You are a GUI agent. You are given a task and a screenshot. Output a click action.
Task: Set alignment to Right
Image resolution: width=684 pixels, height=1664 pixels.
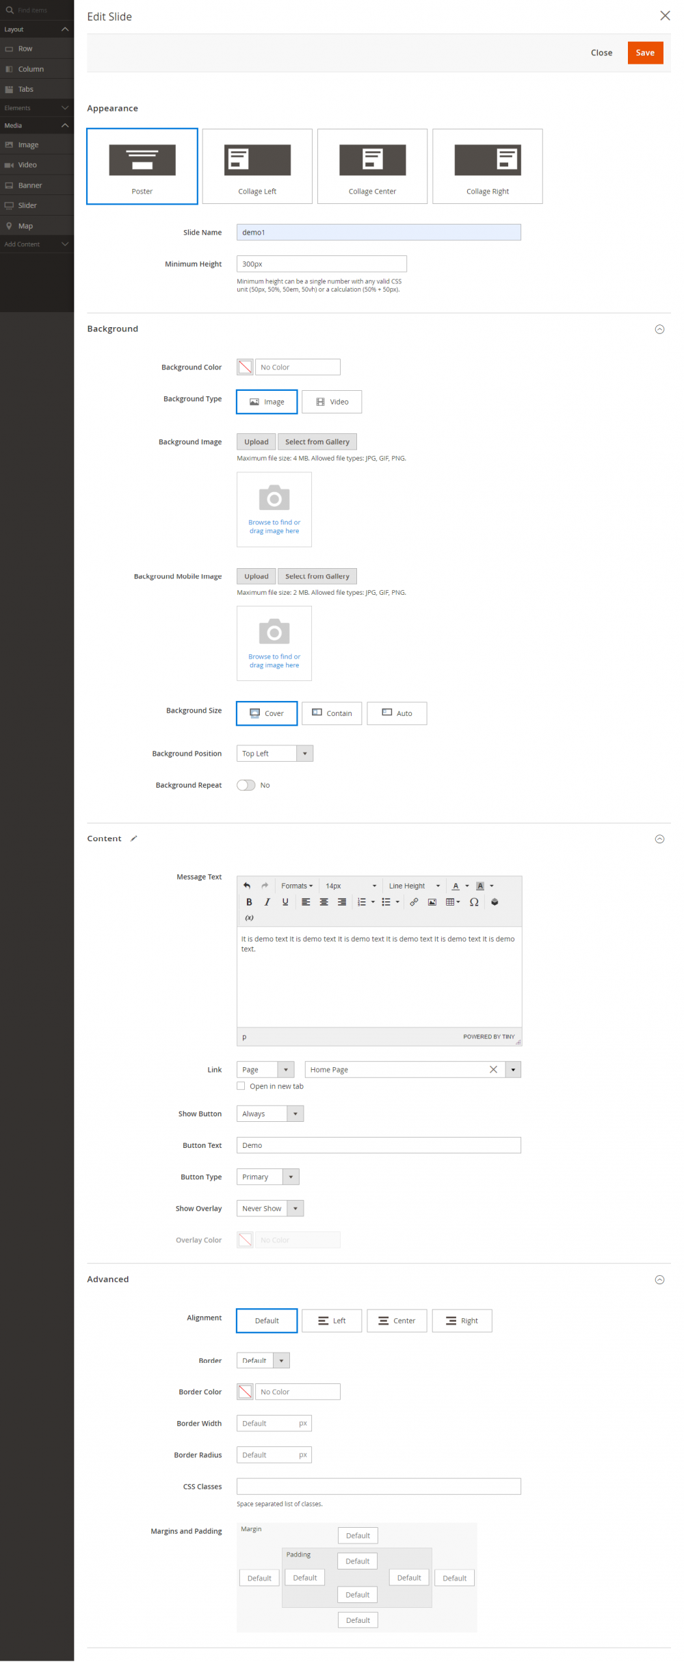tap(462, 1320)
